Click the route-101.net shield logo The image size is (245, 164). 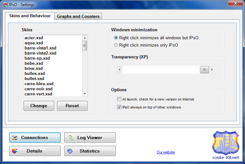(226, 143)
